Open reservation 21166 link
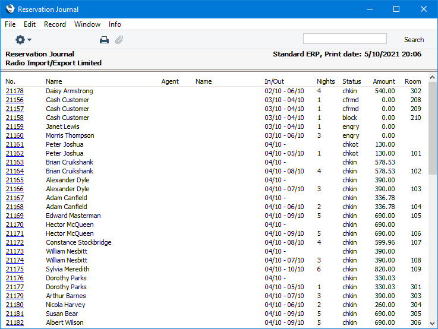The height and width of the screenshot is (329, 438). click(15, 189)
